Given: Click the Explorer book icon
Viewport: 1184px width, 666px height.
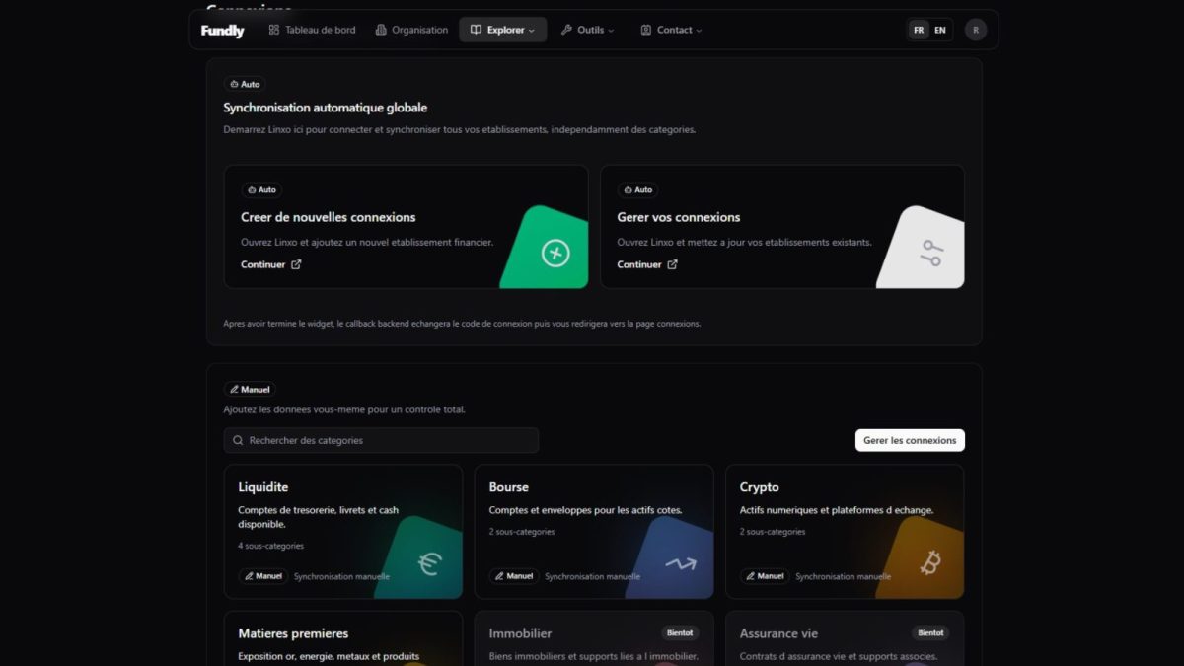Looking at the screenshot, I should pyautogui.click(x=476, y=30).
